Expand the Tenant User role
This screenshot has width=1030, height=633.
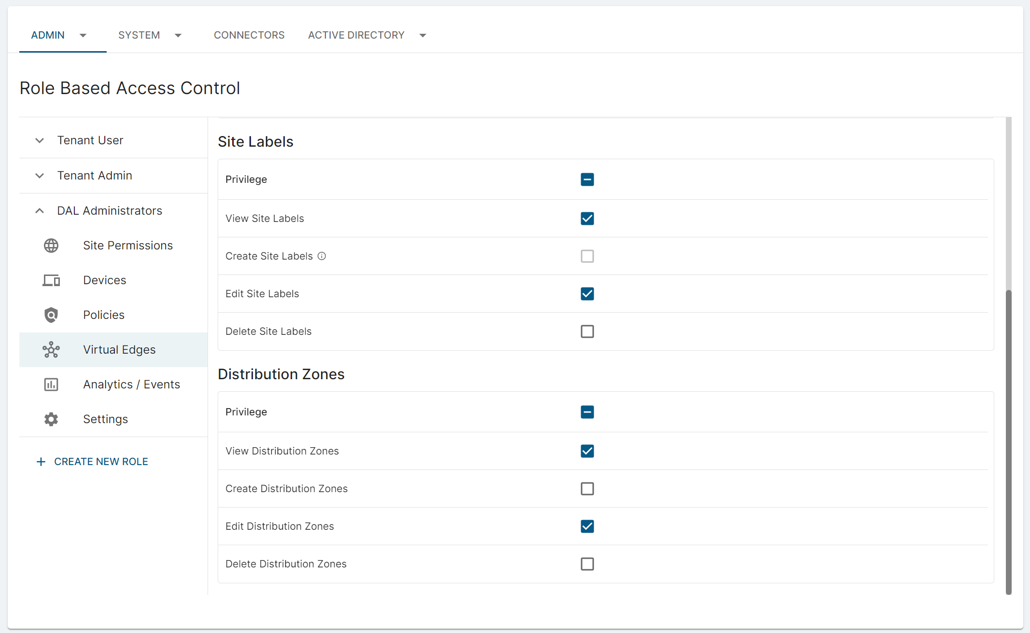[x=40, y=140]
